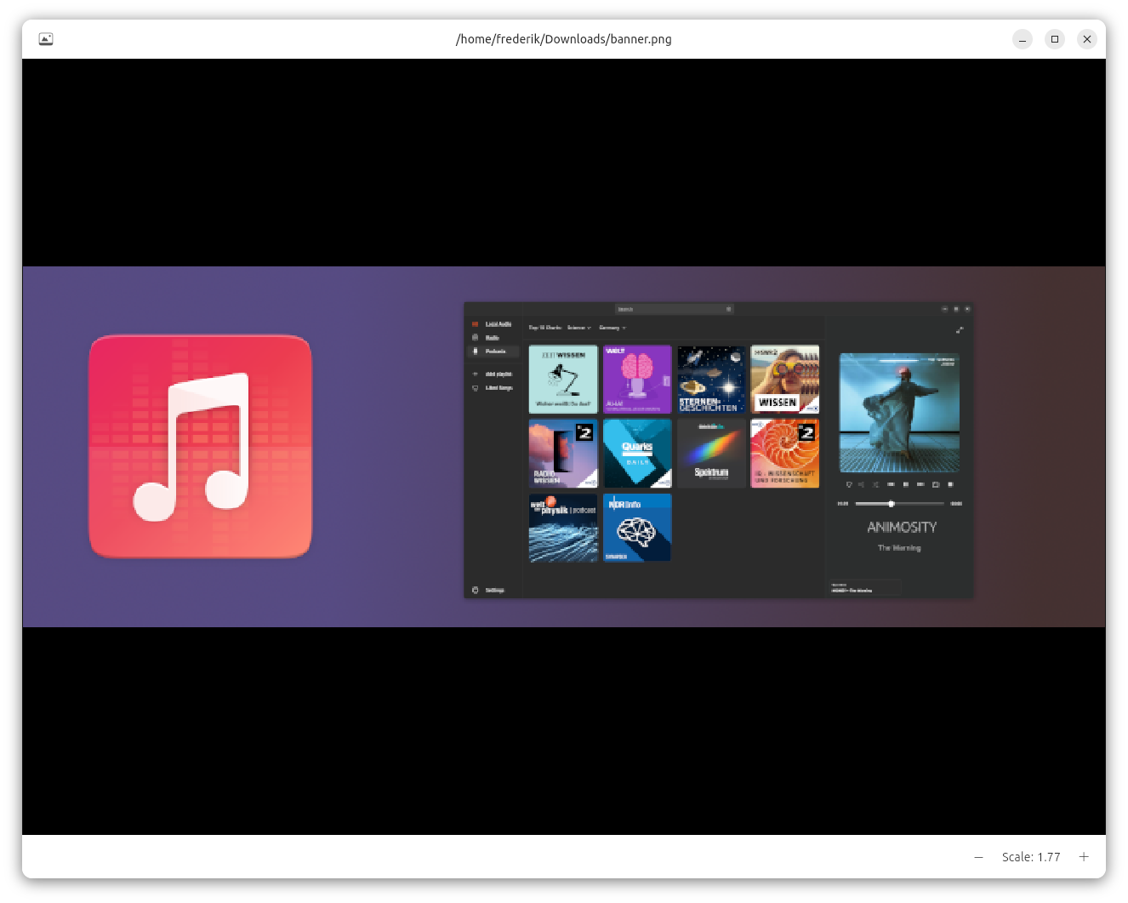This screenshot has width=1128, height=903.
Task: Click the ZEIT WISSEN podcast cover
Action: 563,380
